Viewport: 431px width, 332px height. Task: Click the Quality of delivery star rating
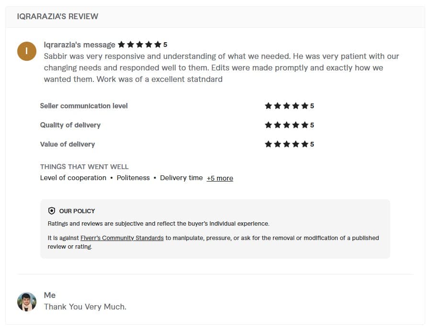pyautogui.click(x=289, y=125)
